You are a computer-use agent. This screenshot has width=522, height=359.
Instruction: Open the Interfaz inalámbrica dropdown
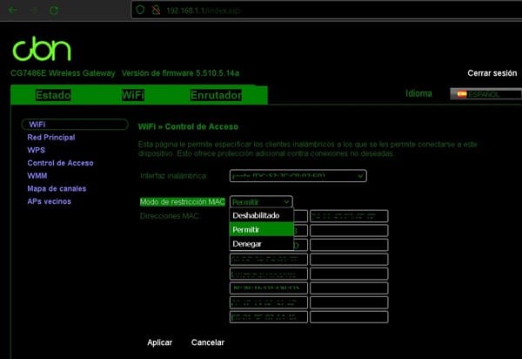point(298,176)
